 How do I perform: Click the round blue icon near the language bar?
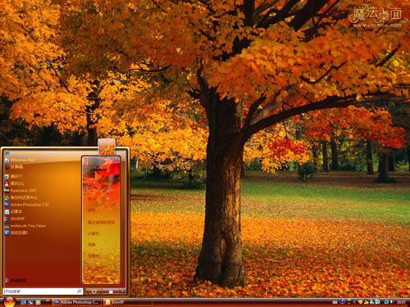point(342,301)
